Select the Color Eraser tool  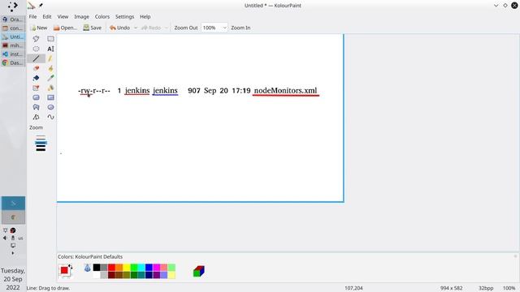click(x=36, y=88)
